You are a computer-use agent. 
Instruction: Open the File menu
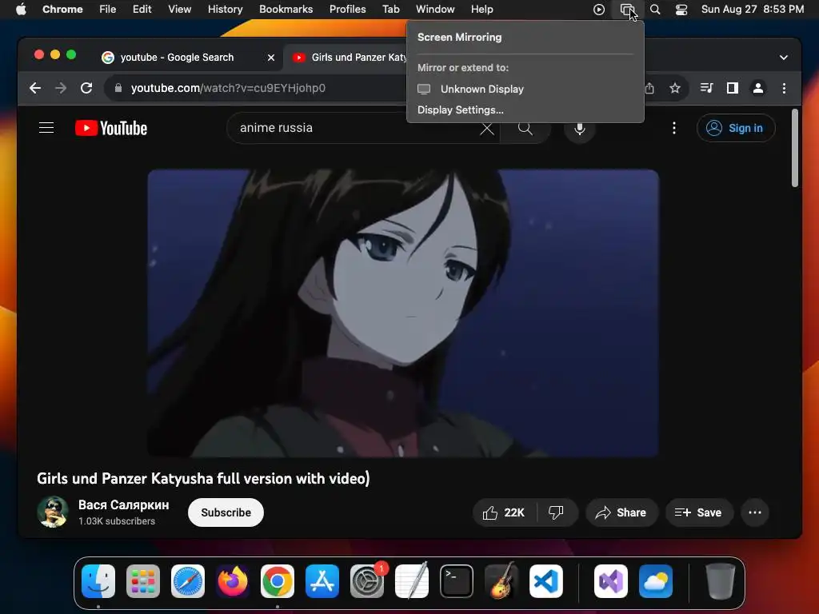click(108, 10)
